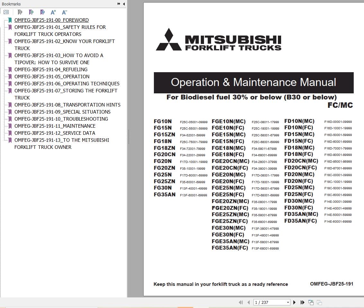Open the 00_FOREWORD bookmark

(51, 20)
